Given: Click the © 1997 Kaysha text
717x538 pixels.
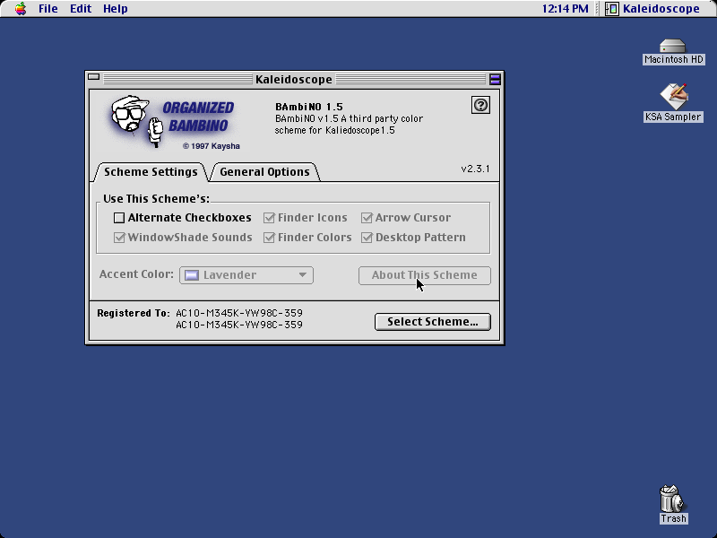Looking at the screenshot, I should [x=212, y=146].
